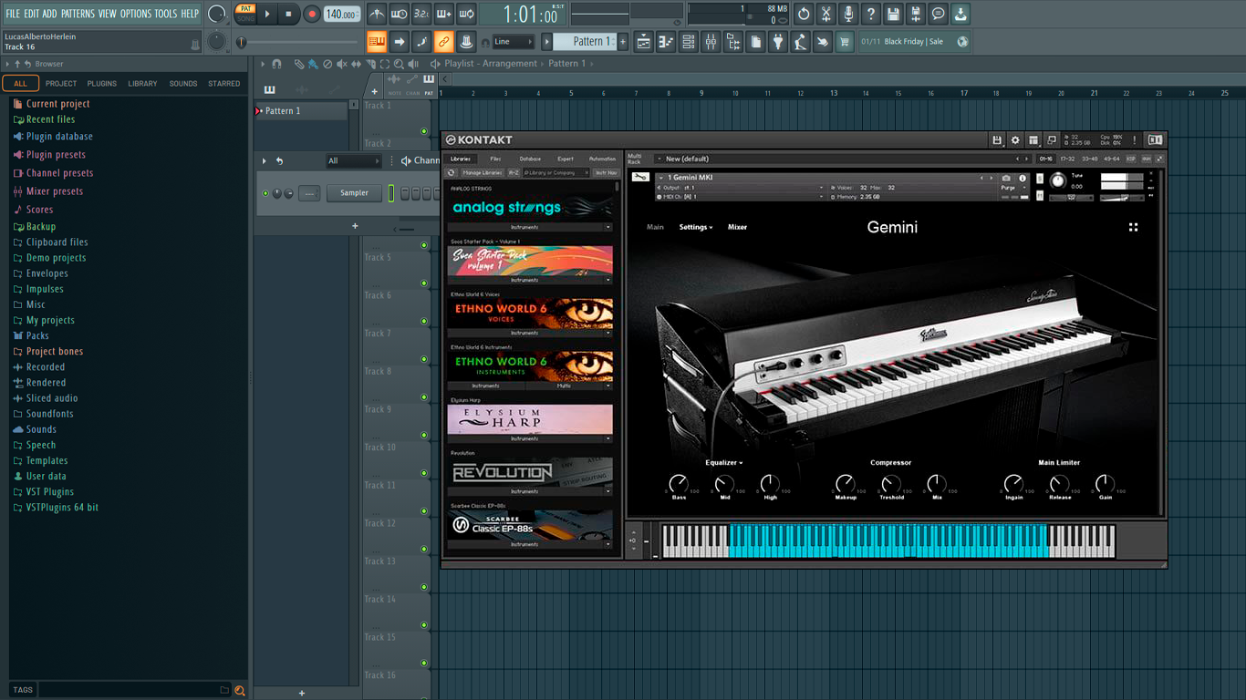
Task: Click Kontakt workspace layout icon
Action: [x=1033, y=139]
